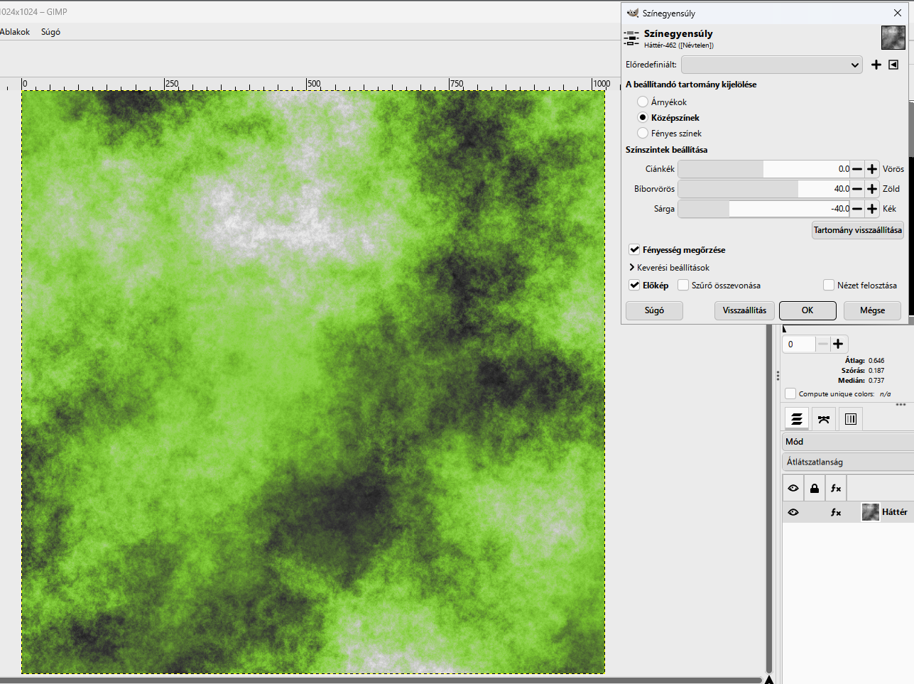
Task: Toggle Fényesség megőrzése checkbox
Action: (x=634, y=250)
